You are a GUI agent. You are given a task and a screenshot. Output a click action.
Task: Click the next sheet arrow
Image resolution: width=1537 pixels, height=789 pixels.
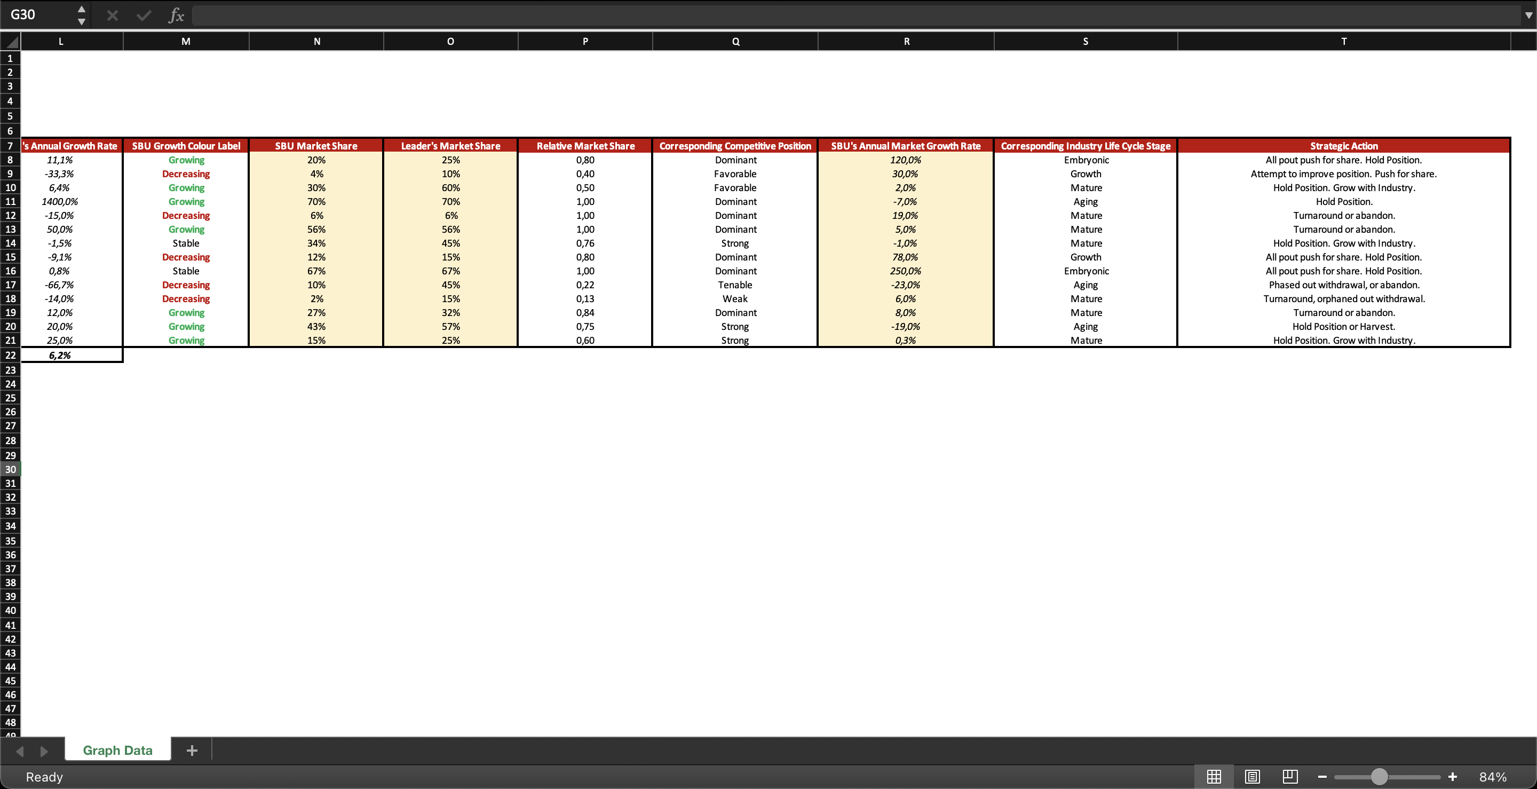[x=44, y=751]
